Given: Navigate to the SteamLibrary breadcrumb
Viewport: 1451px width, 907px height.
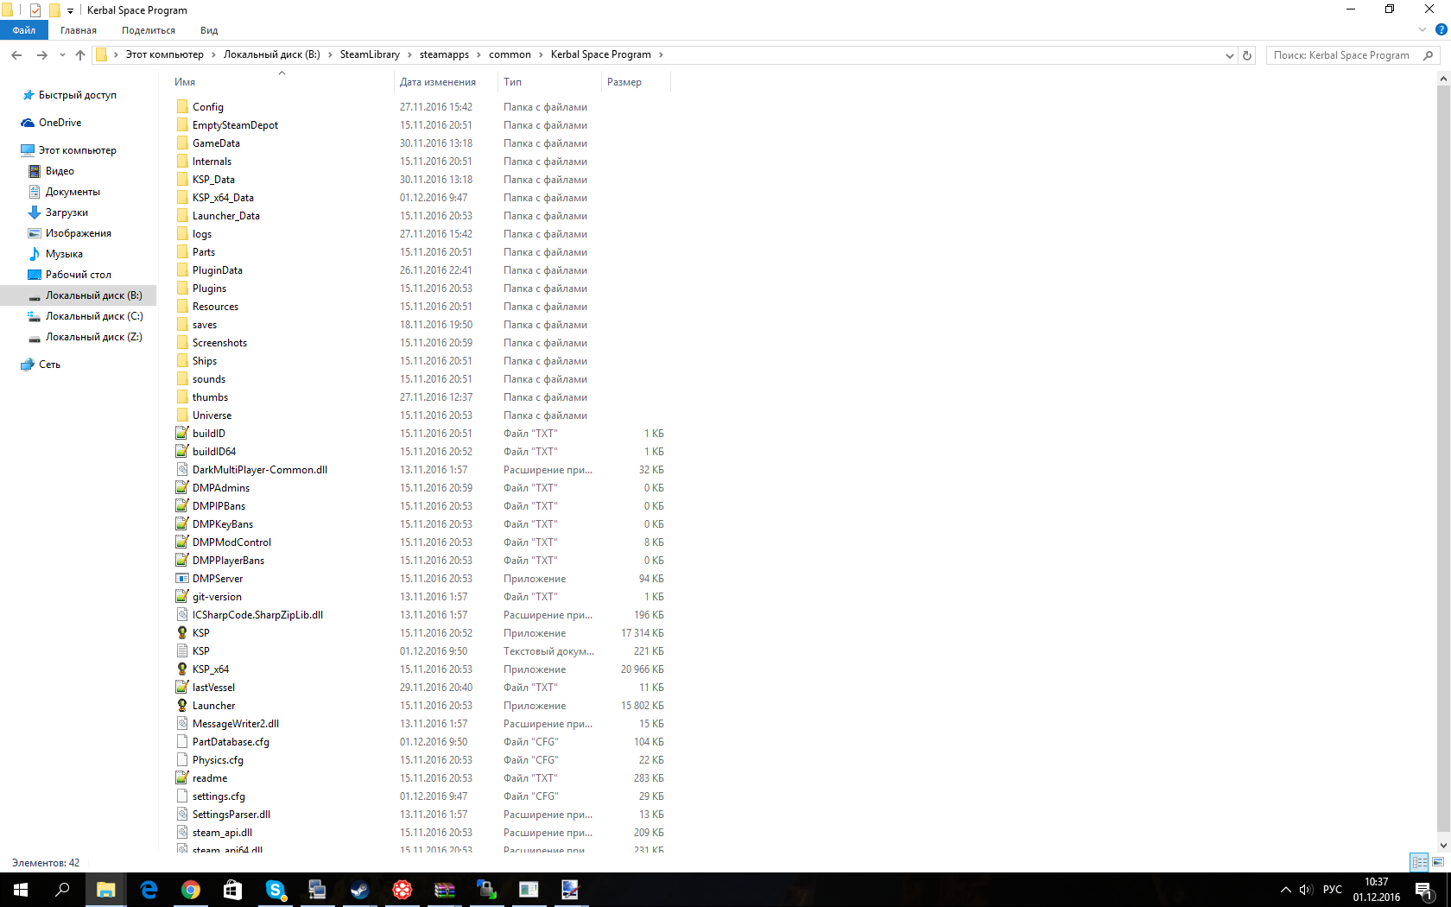Looking at the screenshot, I should [370, 54].
